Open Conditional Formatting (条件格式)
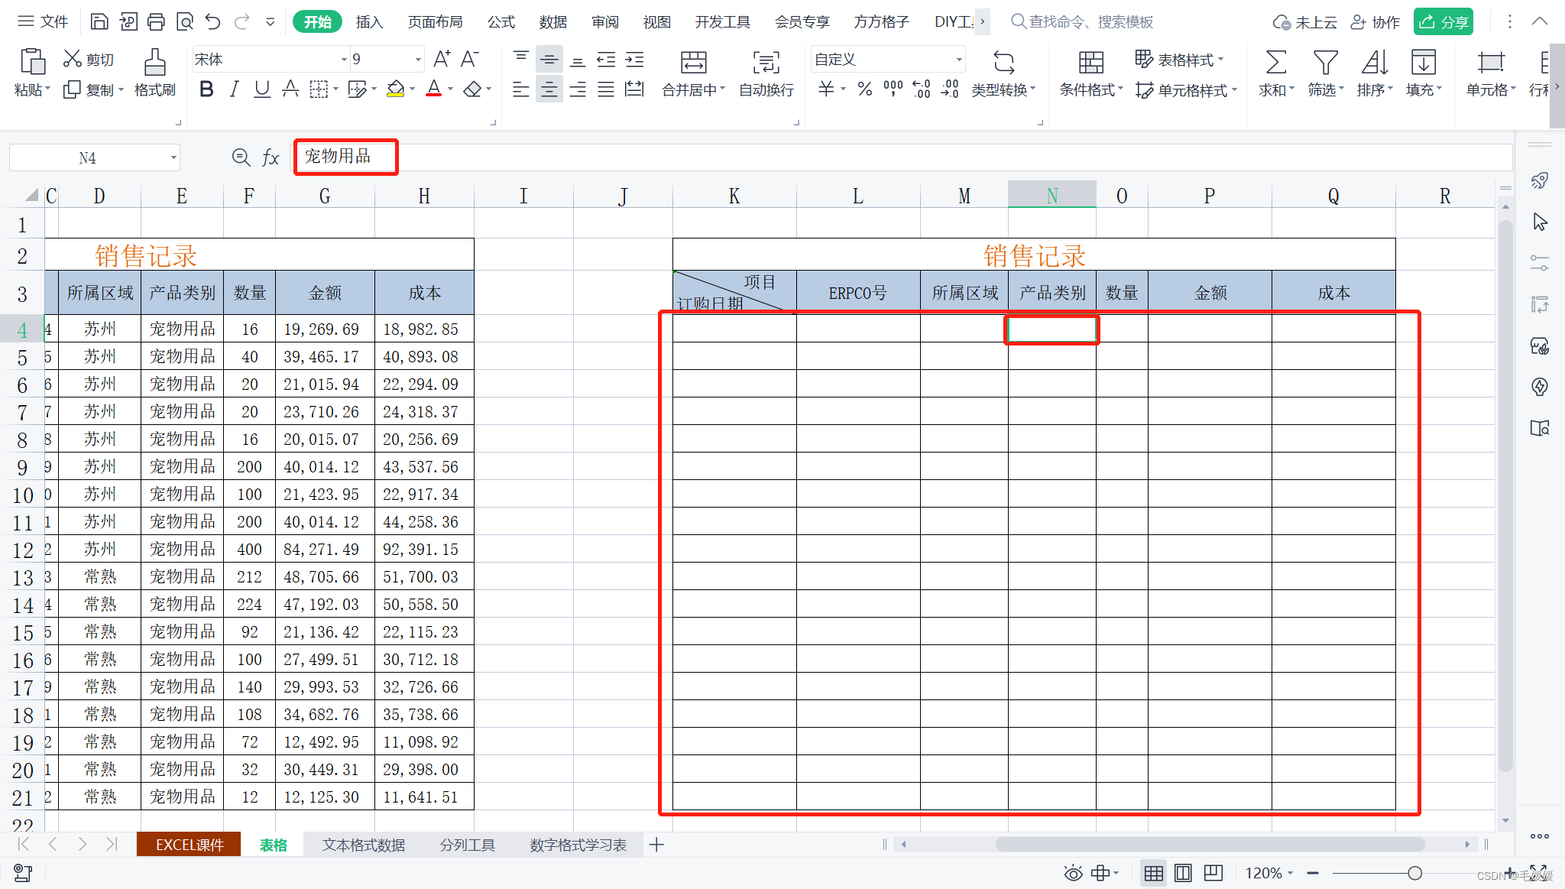The height and width of the screenshot is (889, 1565). [x=1090, y=63]
